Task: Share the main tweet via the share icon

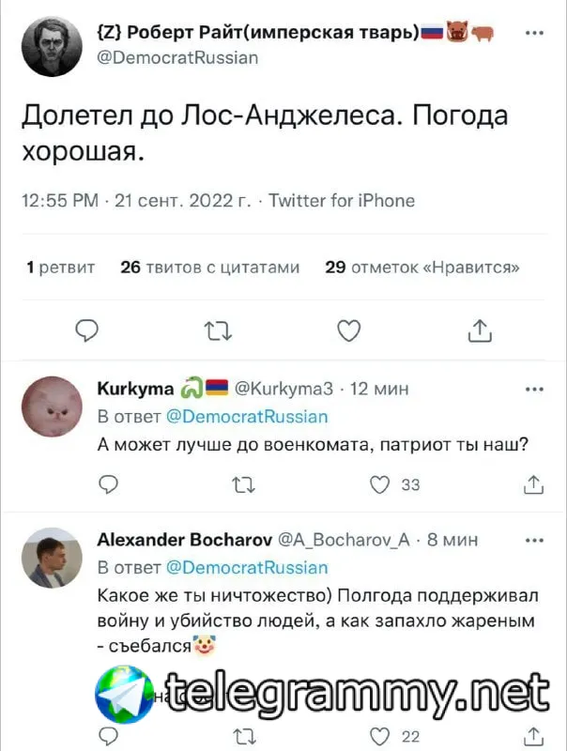Action: coord(480,330)
